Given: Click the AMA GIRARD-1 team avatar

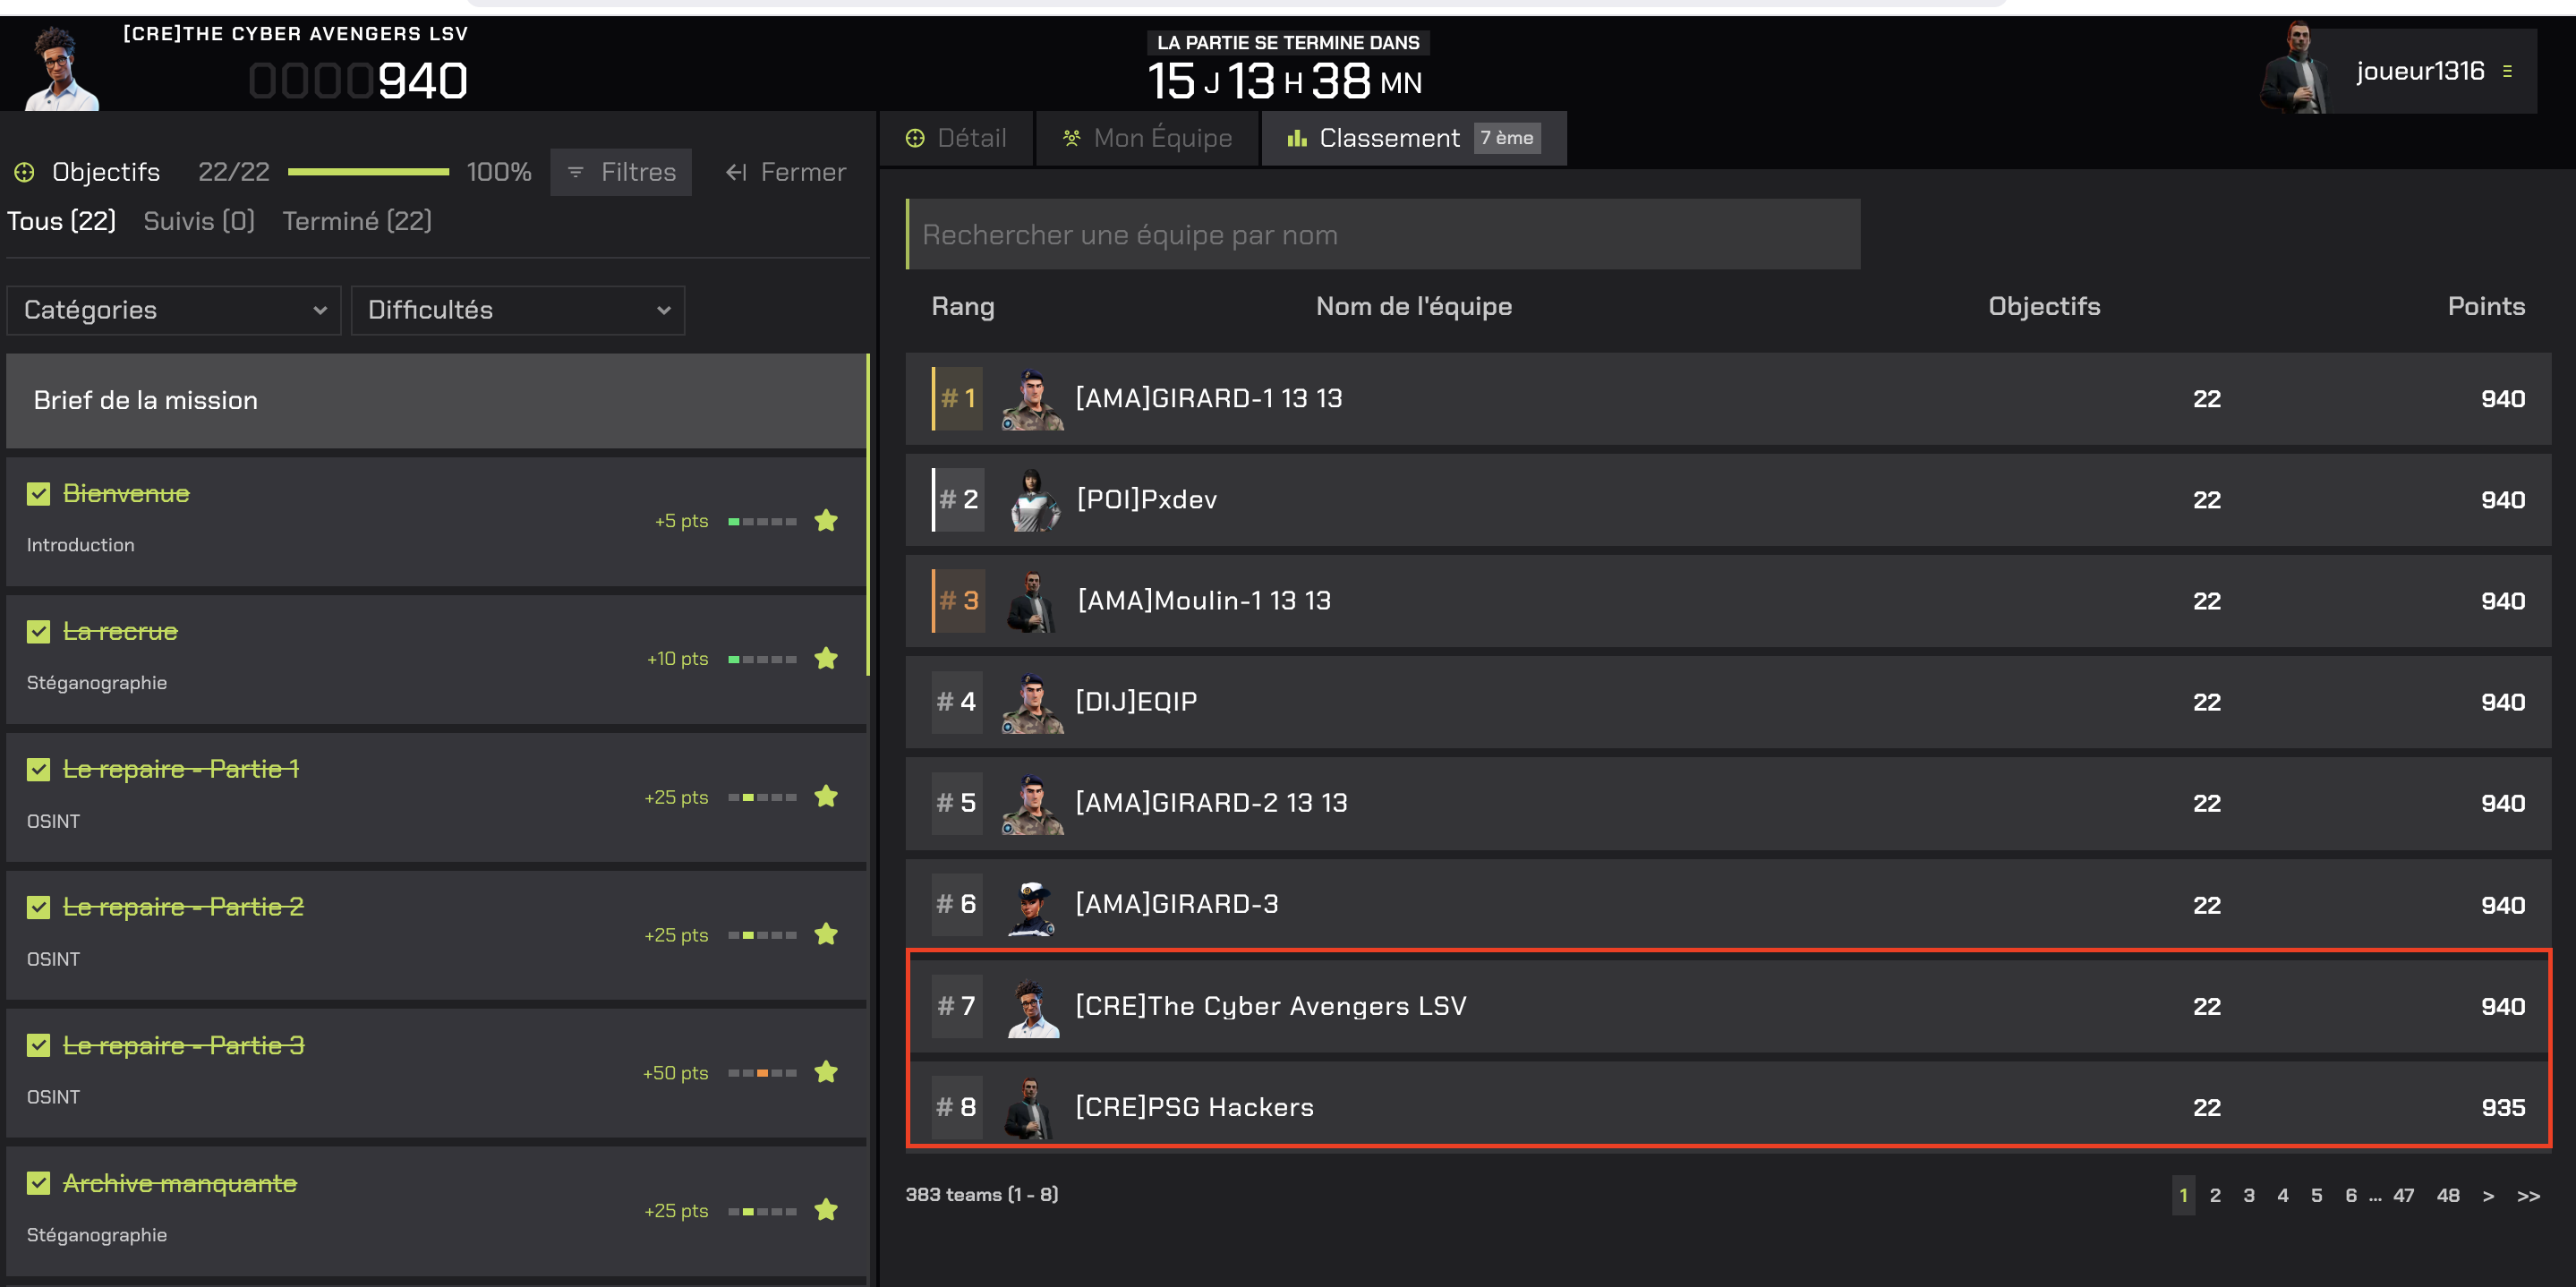Looking at the screenshot, I should tap(1032, 399).
